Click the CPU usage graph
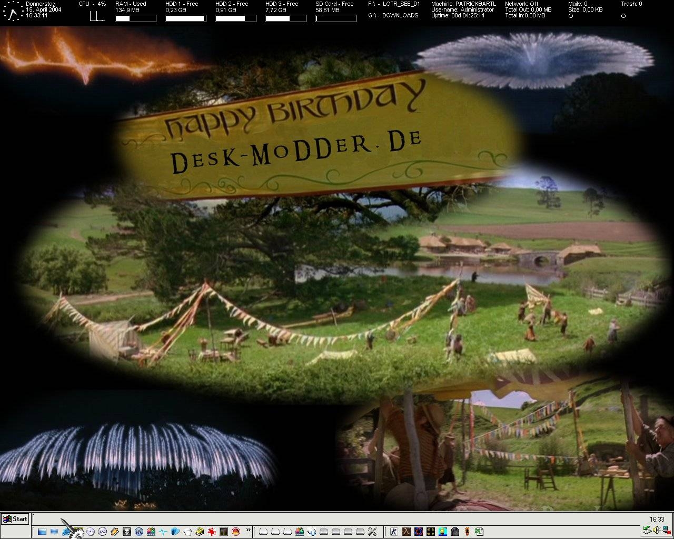 tap(98, 16)
